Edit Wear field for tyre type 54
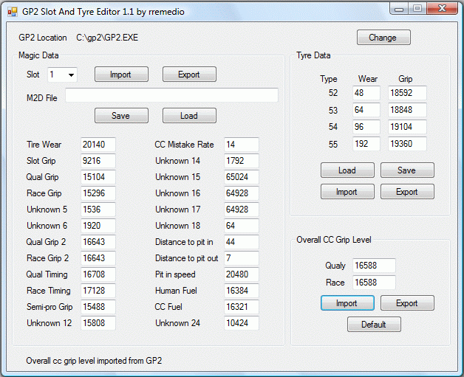The height and width of the screenshot is (377, 464). (x=366, y=127)
